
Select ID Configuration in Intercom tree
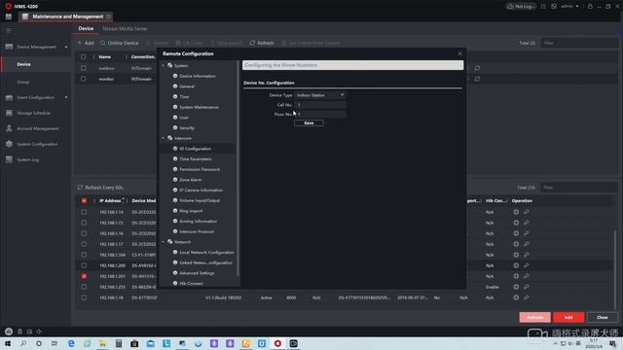coord(195,149)
